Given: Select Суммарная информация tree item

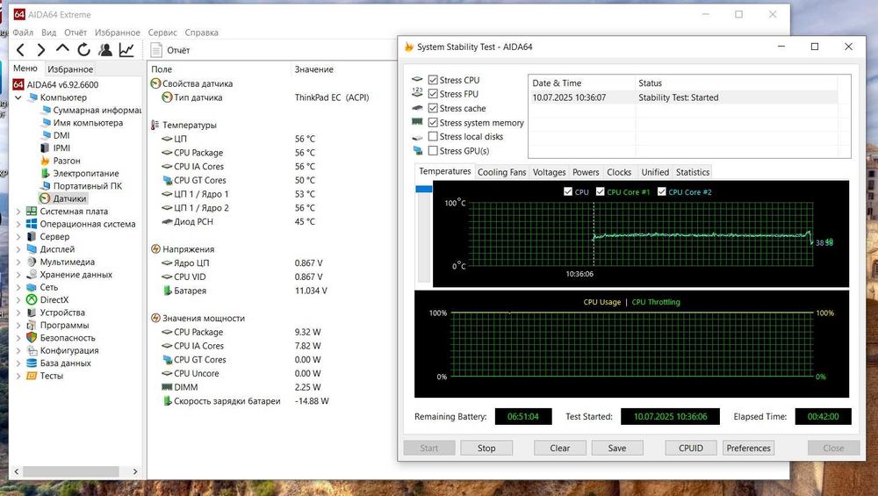Looking at the screenshot, I should tap(97, 111).
